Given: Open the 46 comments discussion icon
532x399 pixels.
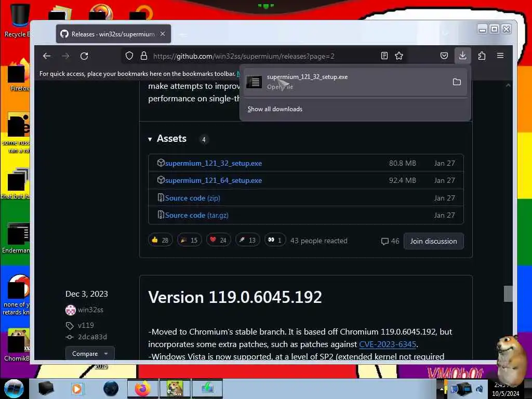Looking at the screenshot, I should (x=390, y=241).
